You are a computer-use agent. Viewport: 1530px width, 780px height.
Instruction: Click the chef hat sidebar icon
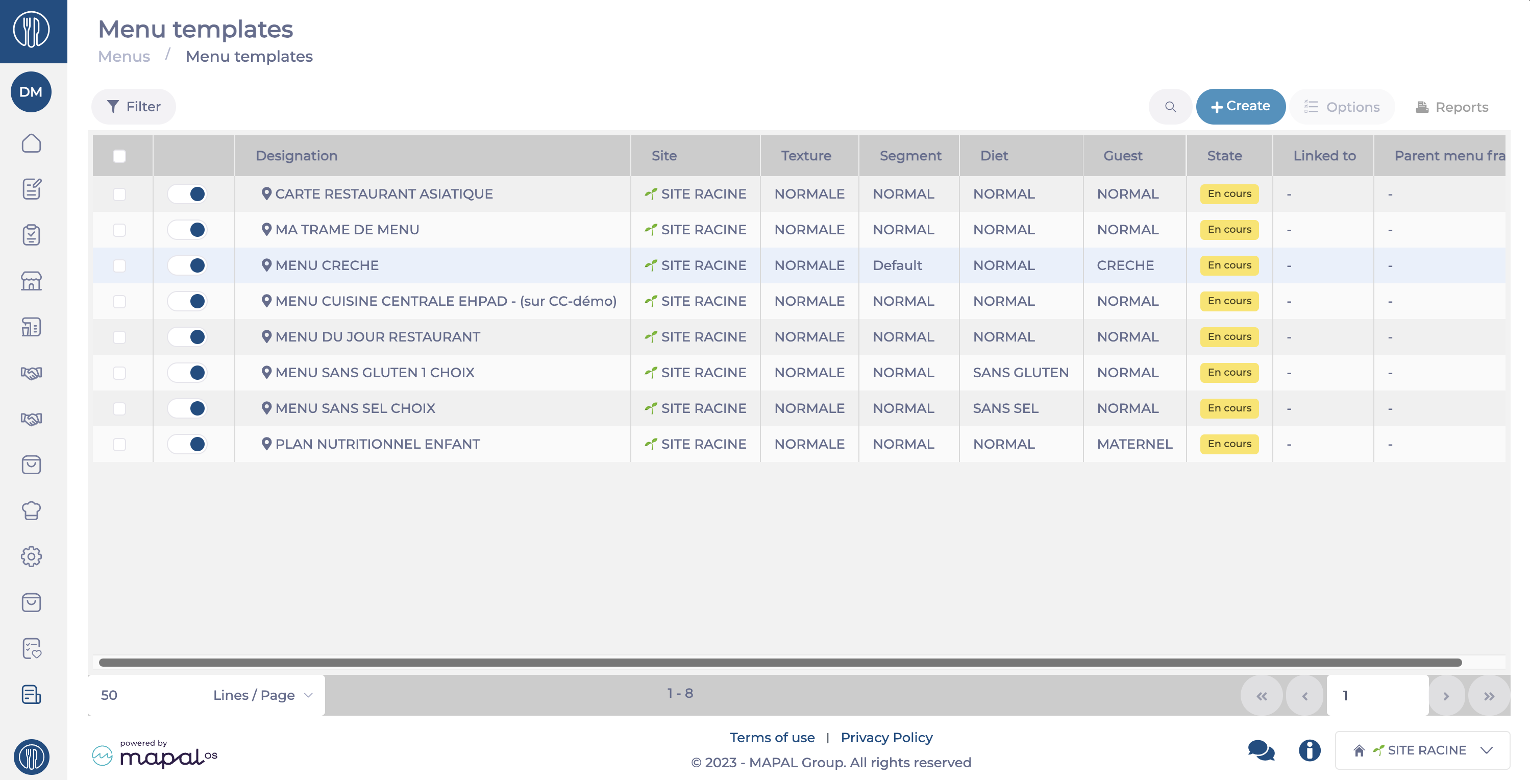(31, 510)
